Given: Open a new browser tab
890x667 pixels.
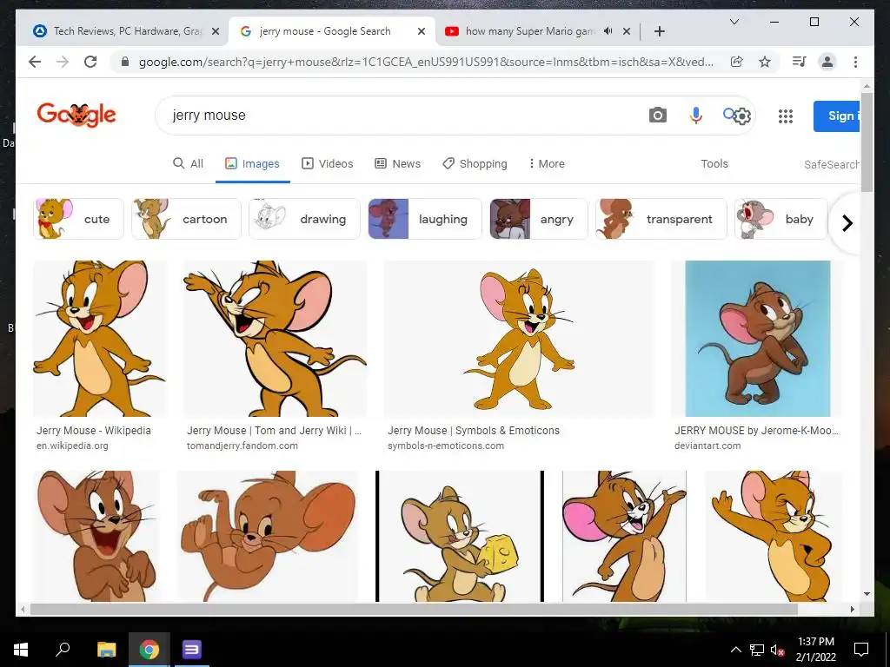Looking at the screenshot, I should [x=659, y=31].
